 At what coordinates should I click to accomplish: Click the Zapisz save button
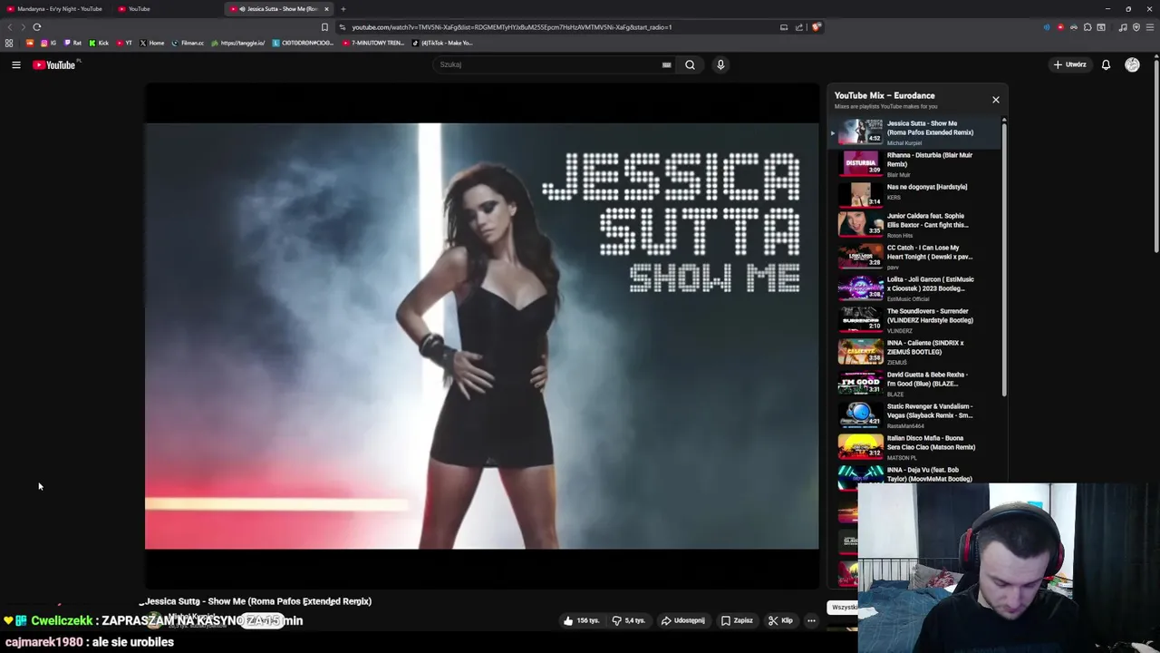(737, 620)
